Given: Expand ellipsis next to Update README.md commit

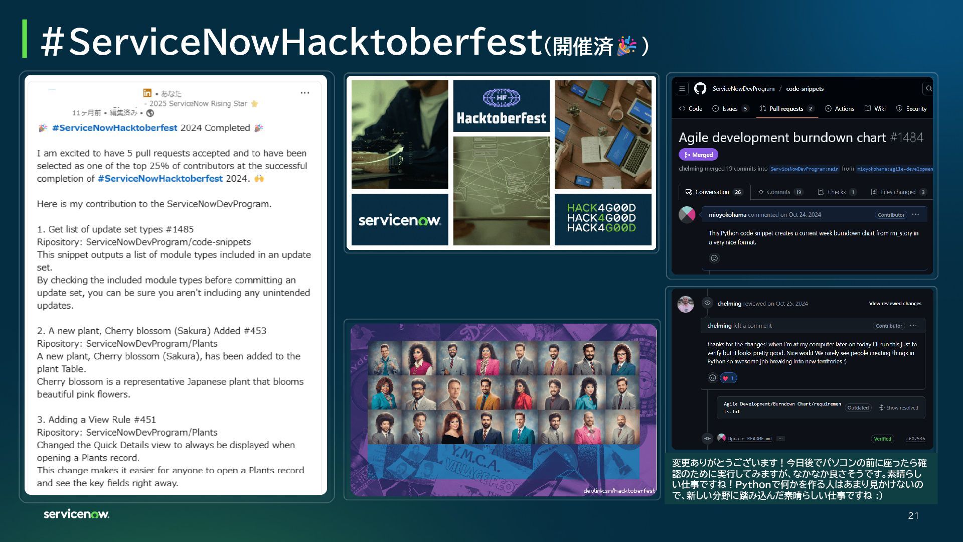Looking at the screenshot, I should tap(780, 439).
